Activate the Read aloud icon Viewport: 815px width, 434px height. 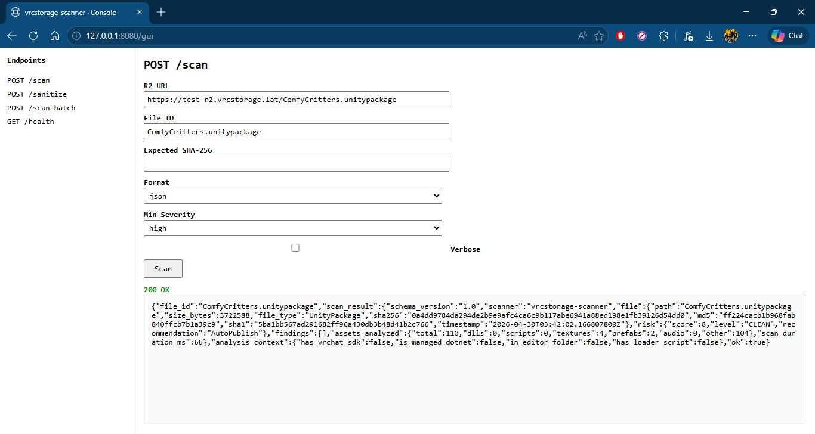[x=582, y=36]
